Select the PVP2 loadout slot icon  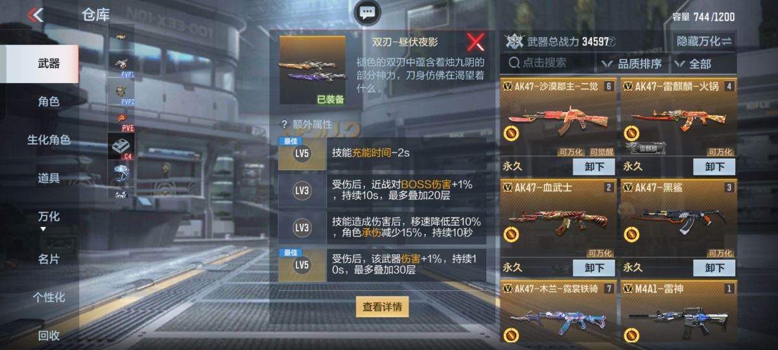click(121, 93)
